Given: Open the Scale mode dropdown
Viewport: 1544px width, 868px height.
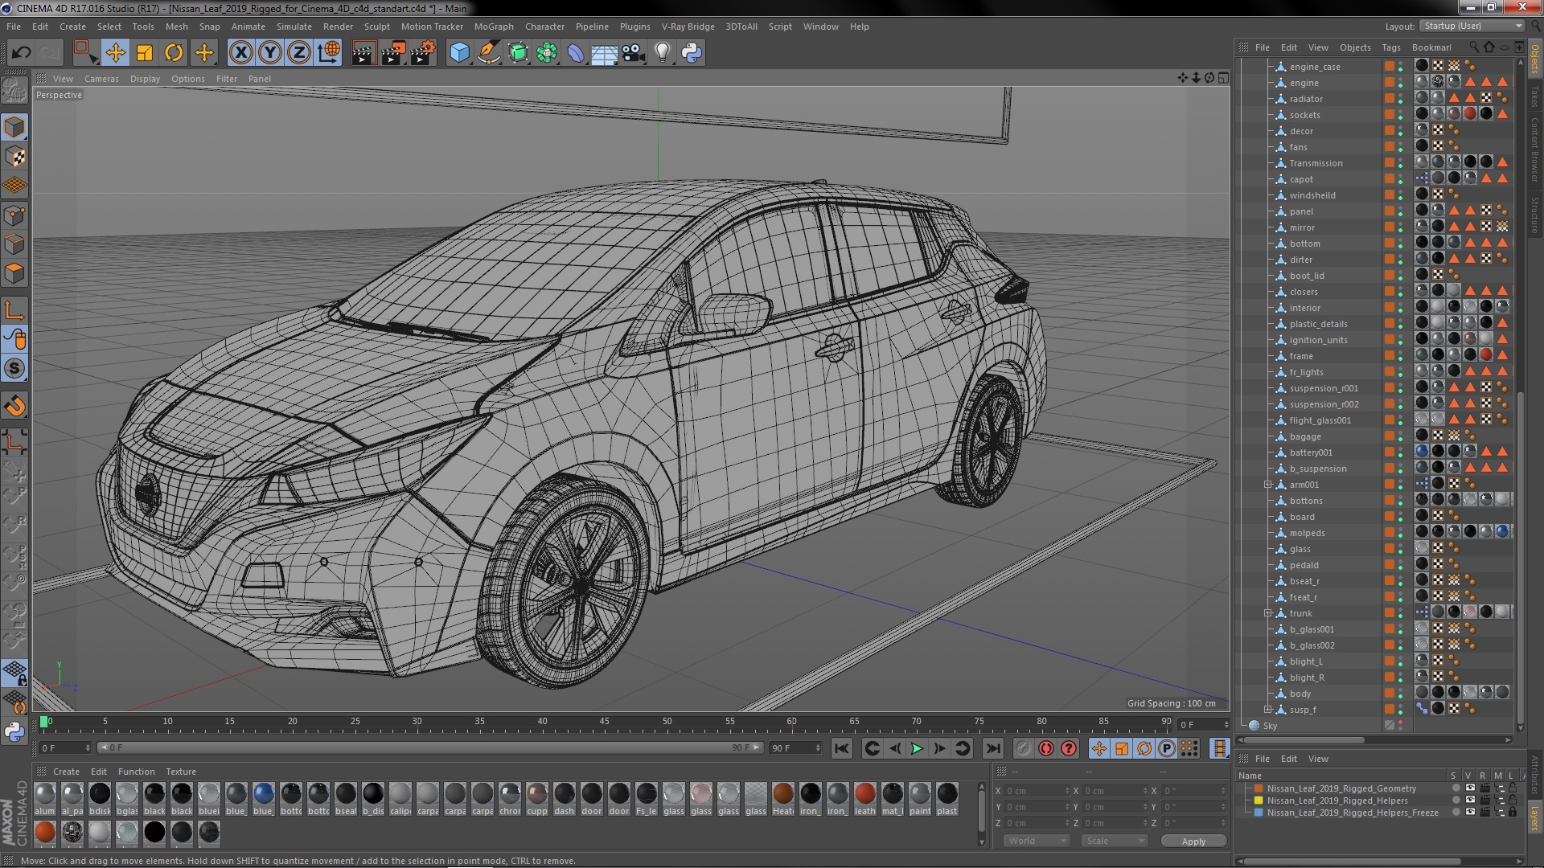Looking at the screenshot, I should (1114, 841).
